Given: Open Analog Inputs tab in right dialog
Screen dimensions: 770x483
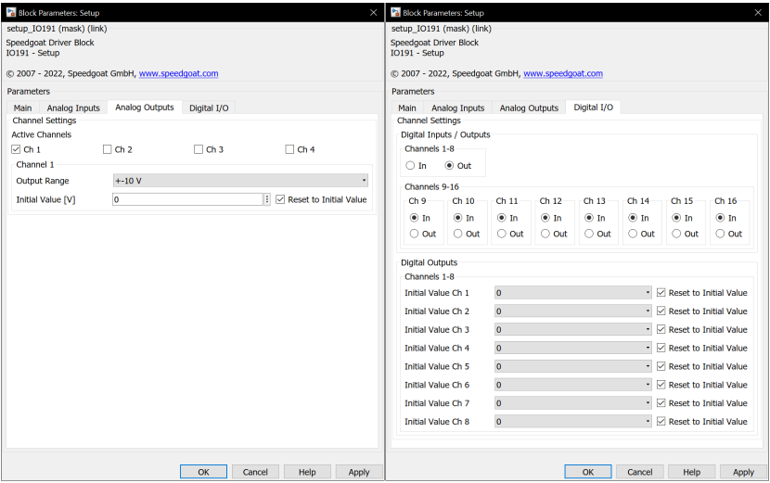Looking at the screenshot, I should tap(457, 108).
